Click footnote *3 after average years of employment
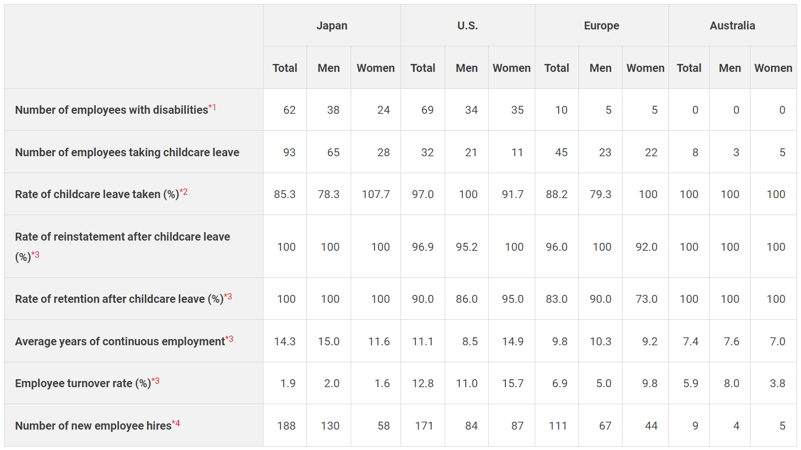The width and height of the screenshot is (801, 450). pos(229,340)
